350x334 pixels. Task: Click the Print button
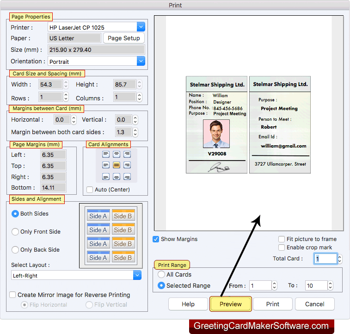[273, 304]
